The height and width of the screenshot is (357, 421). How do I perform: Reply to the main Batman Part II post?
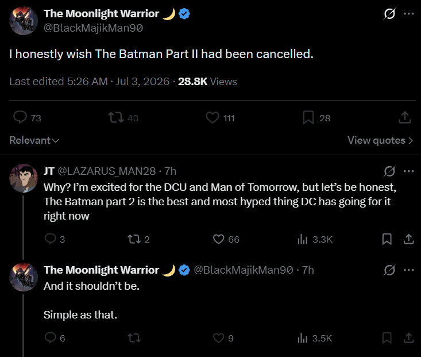(20, 117)
